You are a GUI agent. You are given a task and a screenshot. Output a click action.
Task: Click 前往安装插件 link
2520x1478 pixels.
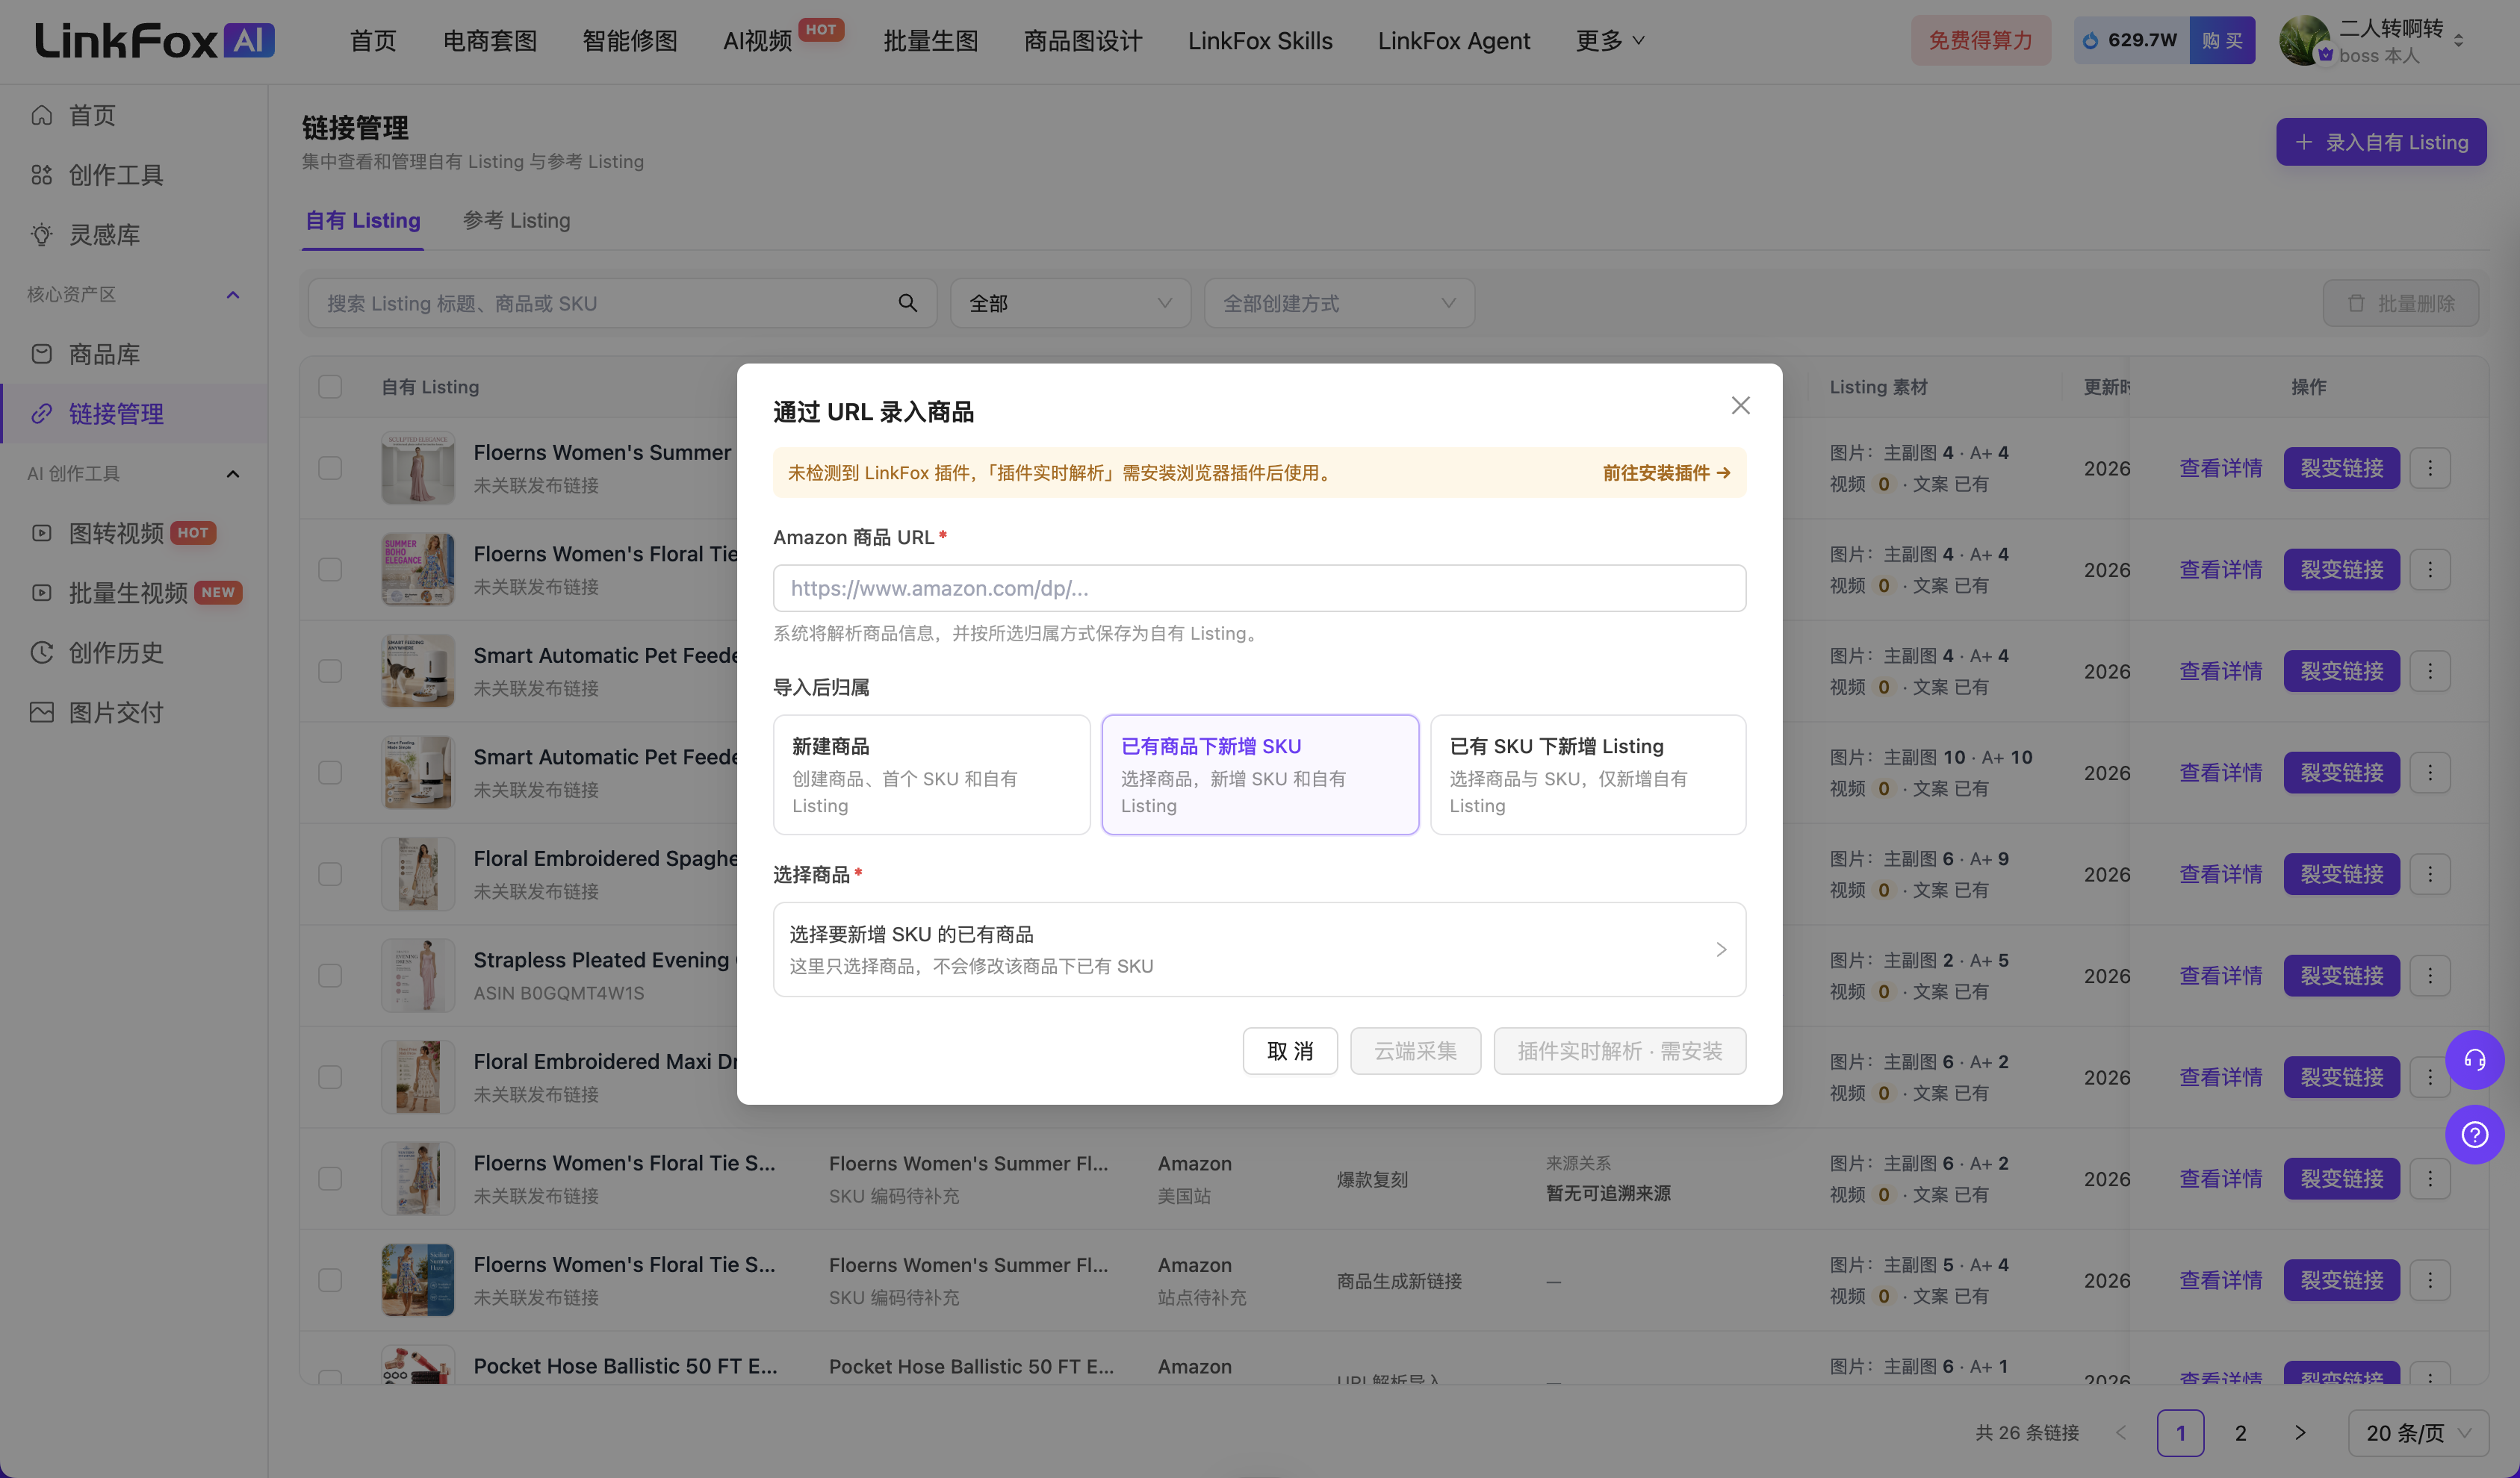[x=1666, y=473]
